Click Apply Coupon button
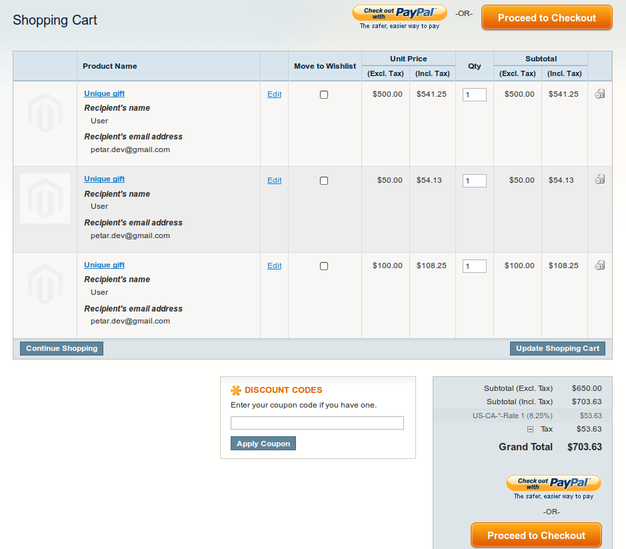 (263, 444)
